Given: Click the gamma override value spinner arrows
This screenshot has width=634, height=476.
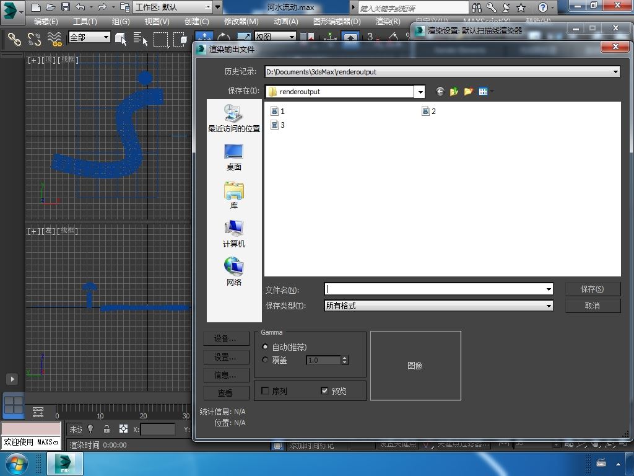Looking at the screenshot, I should [344, 360].
